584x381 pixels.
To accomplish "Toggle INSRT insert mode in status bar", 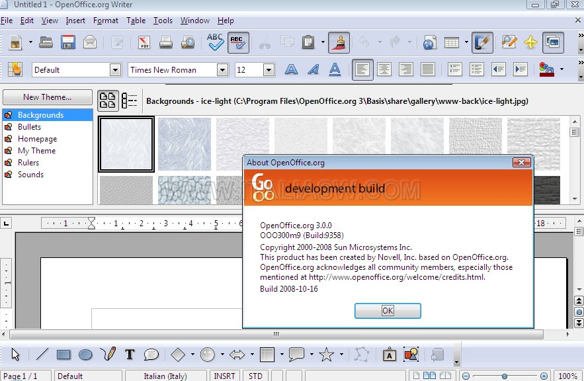I will [x=225, y=376].
